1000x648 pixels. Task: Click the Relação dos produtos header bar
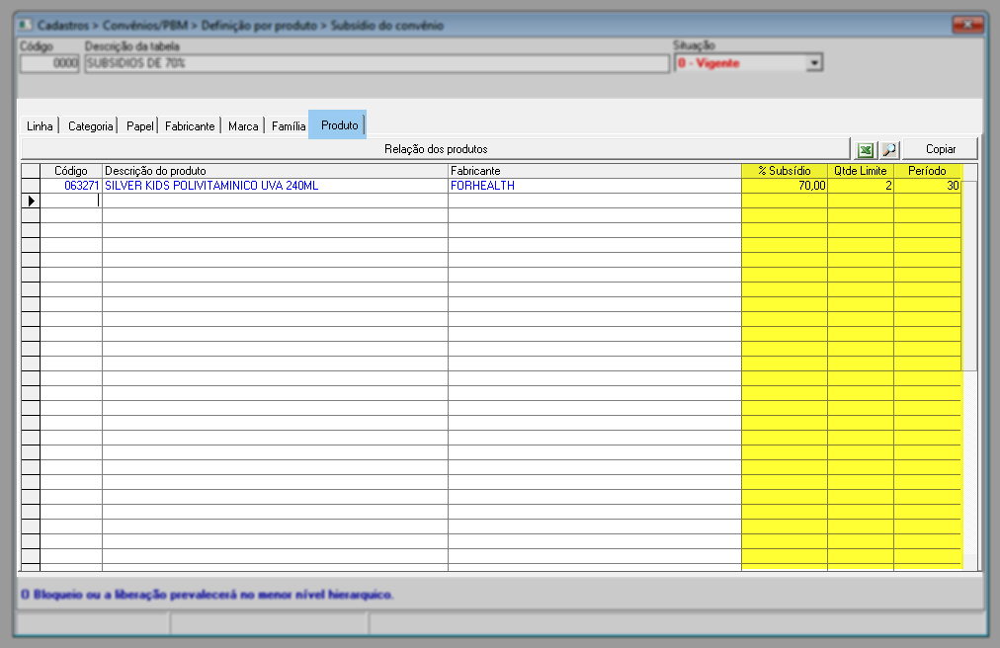click(436, 148)
